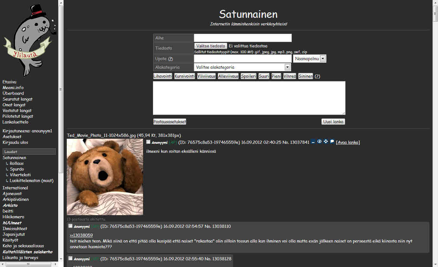
Task: Click the minus icon to hide thread 13037841
Action: [x=313, y=142]
